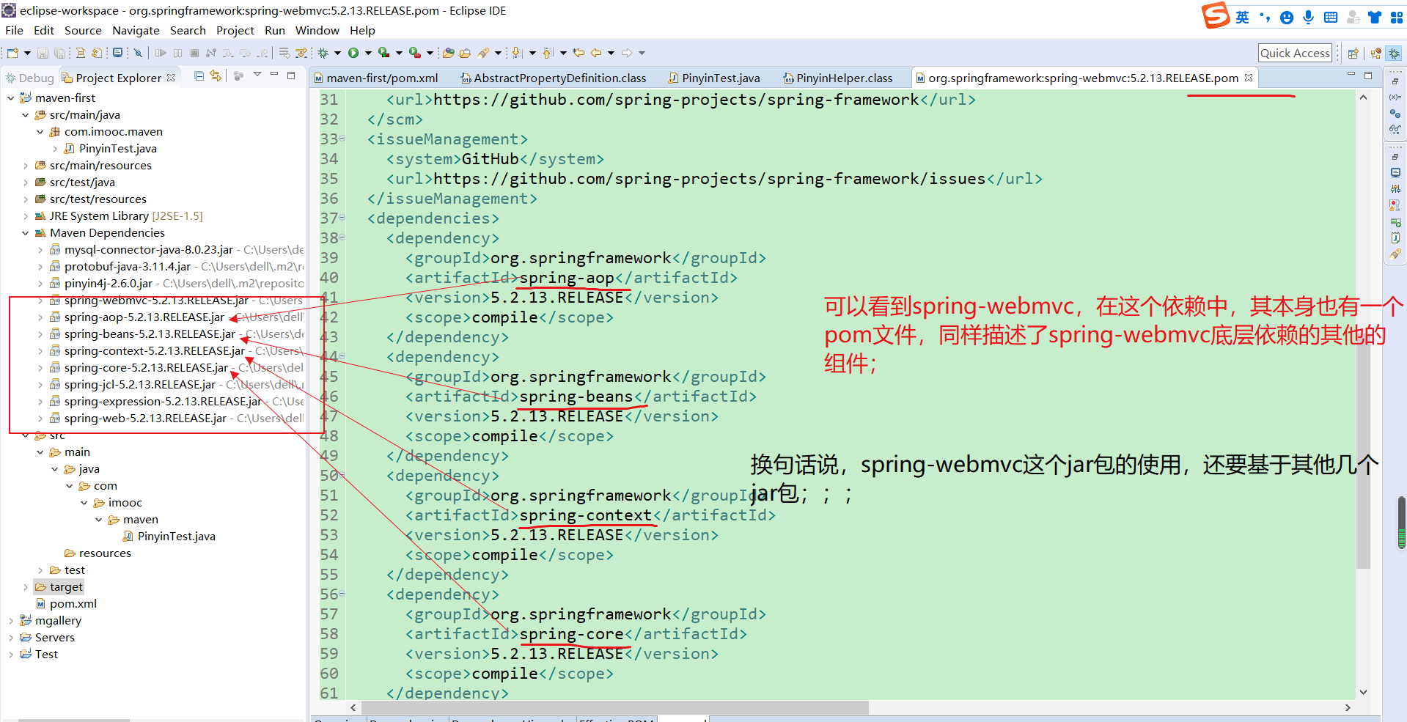Click the Open Perspective icon
The height and width of the screenshot is (722, 1407).
point(1353,54)
